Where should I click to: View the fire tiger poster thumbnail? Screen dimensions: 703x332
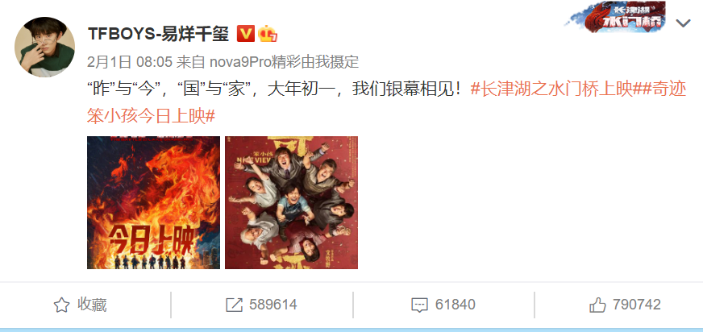(x=153, y=202)
